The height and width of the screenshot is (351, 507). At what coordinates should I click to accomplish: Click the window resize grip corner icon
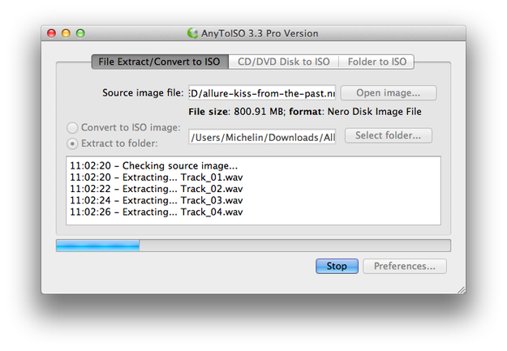click(x=462, y=289)
